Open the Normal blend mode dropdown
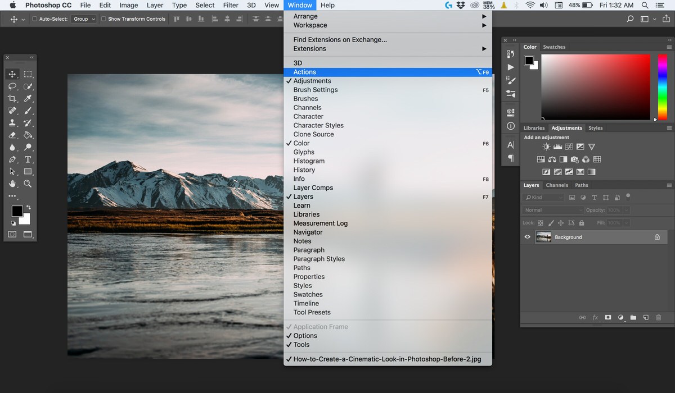 [x=553, y=210]
